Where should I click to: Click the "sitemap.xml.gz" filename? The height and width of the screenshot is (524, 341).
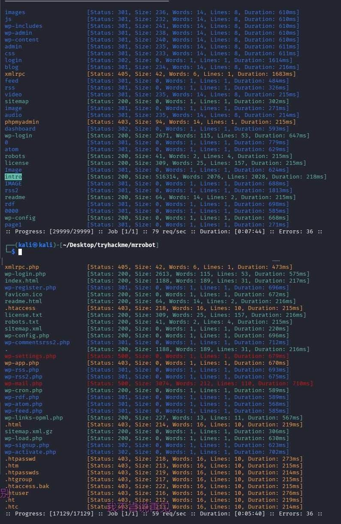coord(29,432)
